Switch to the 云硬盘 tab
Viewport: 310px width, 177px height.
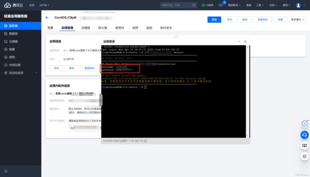pyautogui.click(x=85, y=28)
